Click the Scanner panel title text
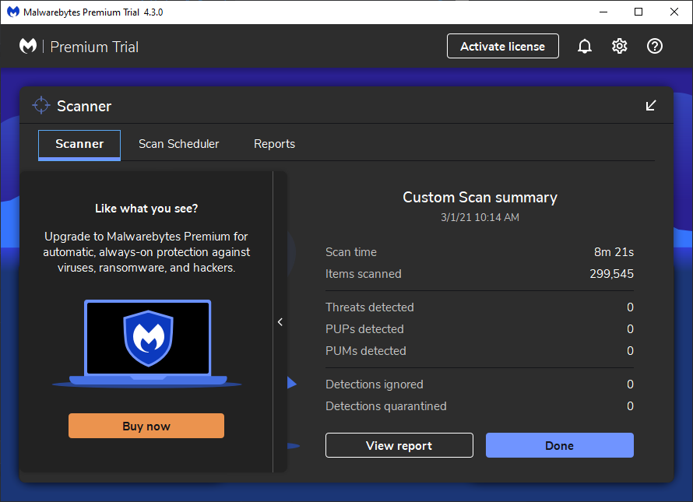Image resolution: width=693 pixels, height=502 pixels. tap(84, 106)
